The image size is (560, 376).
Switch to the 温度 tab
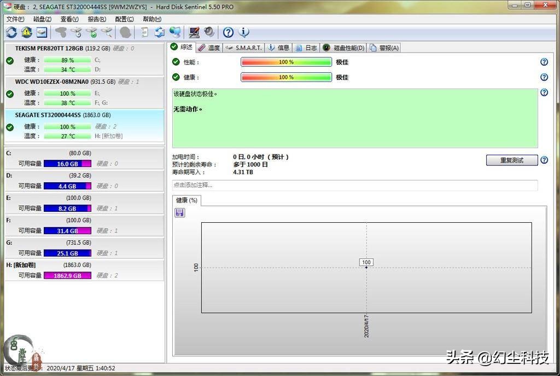[209, 48]
